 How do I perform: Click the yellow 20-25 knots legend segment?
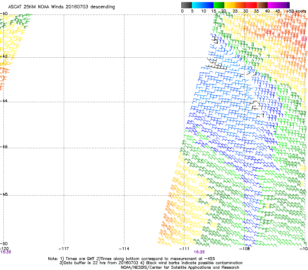tap(230, 5)
